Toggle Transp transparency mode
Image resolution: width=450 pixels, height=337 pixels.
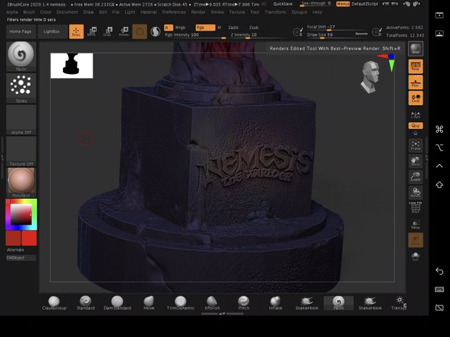[x=416, y=224]
